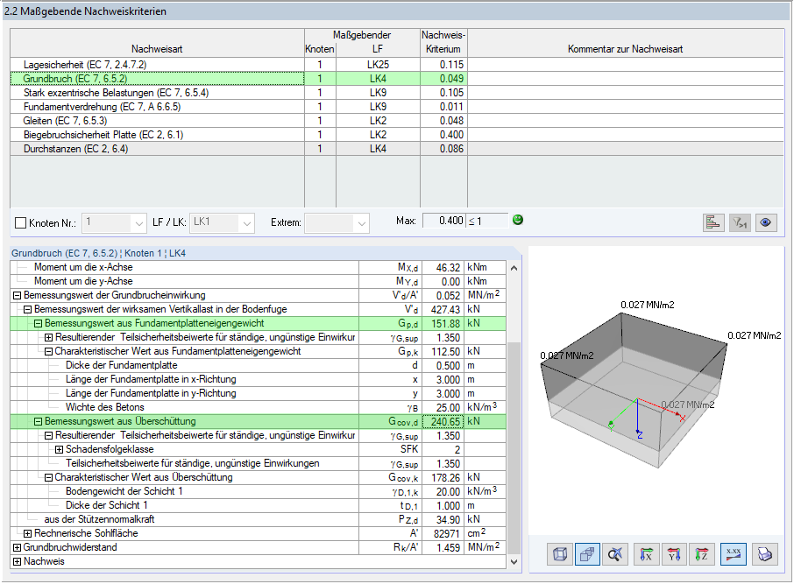Viewport: 794px width, 584px height.
Task: Click filter exceeding >1 icon
Action: 740,222
